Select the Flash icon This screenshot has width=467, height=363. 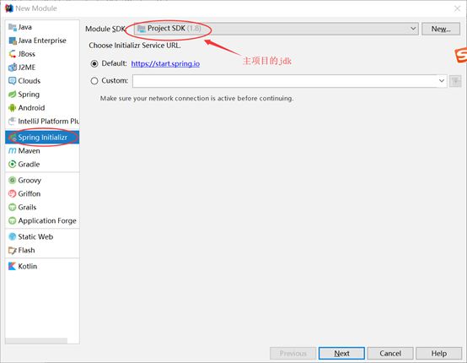[x=12, y=250]
